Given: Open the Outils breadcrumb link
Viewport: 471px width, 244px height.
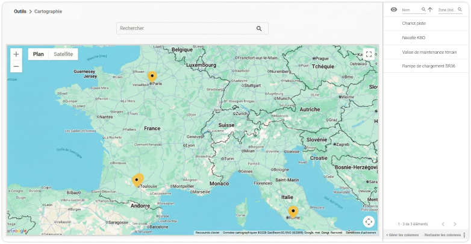Looking at the screenshot, I should coord(20,11).
